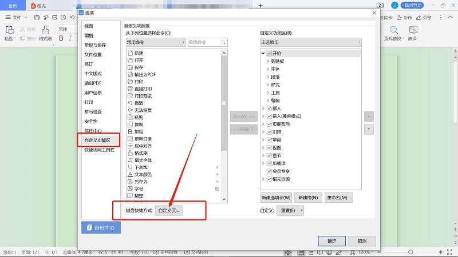This screenshot has width=458, height=257.
Task: Click the 备份中心 button
Action: coord(101,227)
